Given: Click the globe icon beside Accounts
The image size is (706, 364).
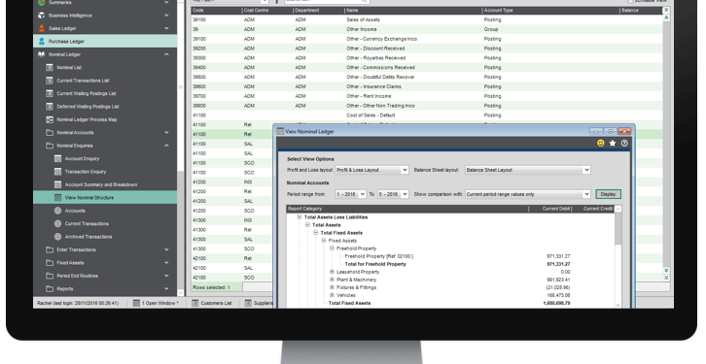Looking at the screenshot, I should 57,211.
